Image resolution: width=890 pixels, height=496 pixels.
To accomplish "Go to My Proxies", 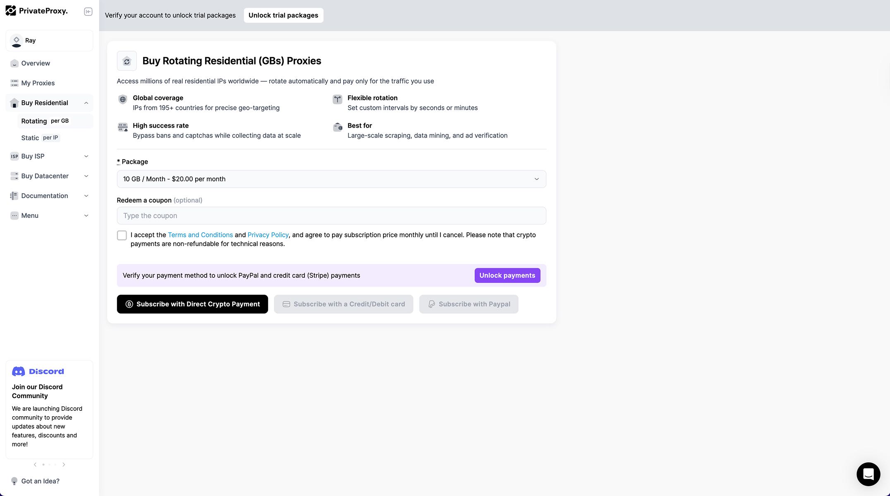I will (38, 83).
